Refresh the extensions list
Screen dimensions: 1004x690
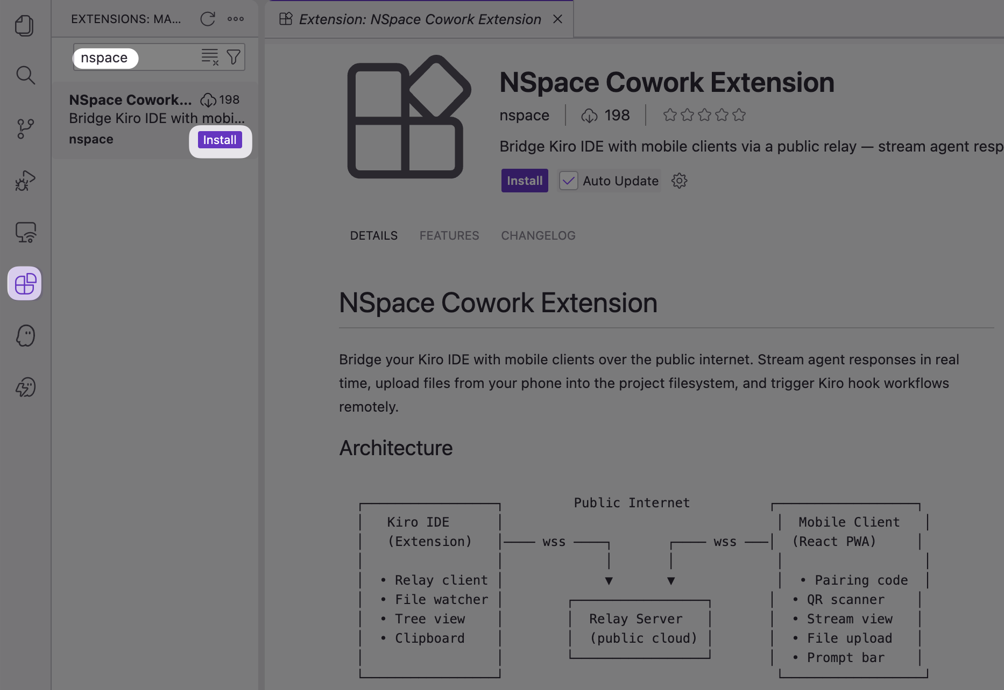coord(208,19)
